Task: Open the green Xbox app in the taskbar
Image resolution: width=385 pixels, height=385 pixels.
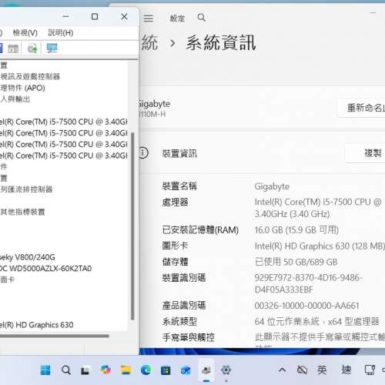Action: [166, 370]
